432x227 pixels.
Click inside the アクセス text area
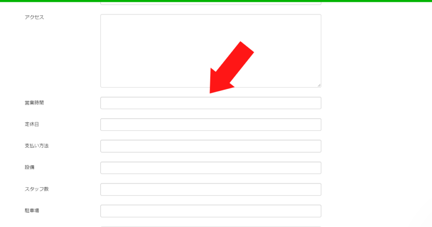point(211,51)
